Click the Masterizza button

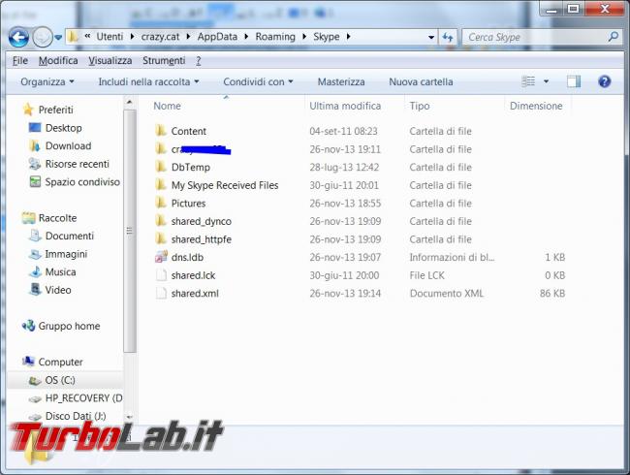[341, 82]
